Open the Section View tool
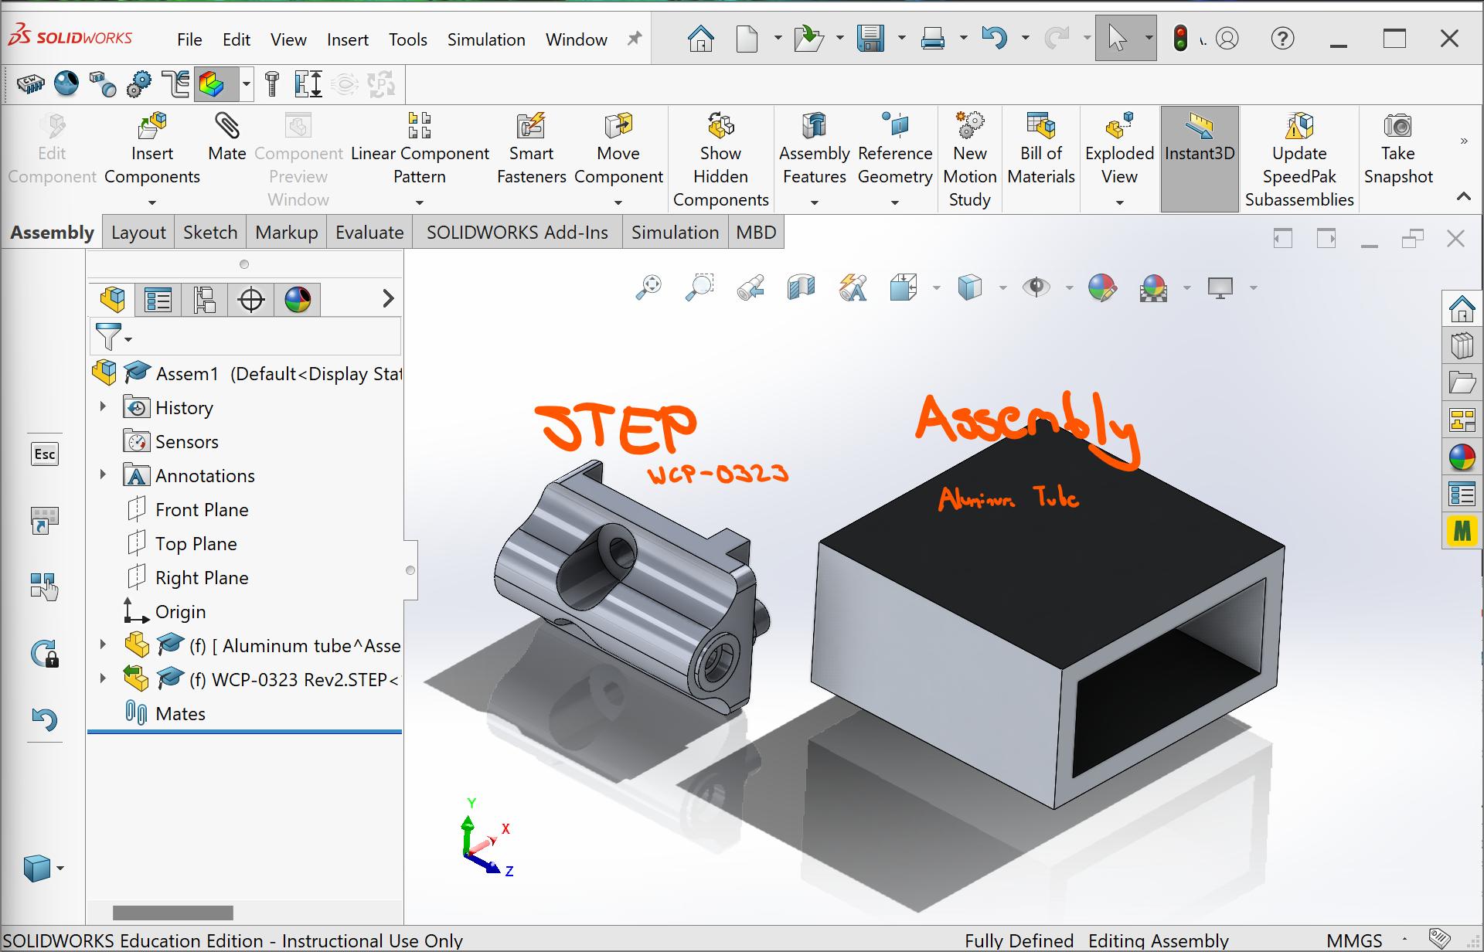 (801, 287)
